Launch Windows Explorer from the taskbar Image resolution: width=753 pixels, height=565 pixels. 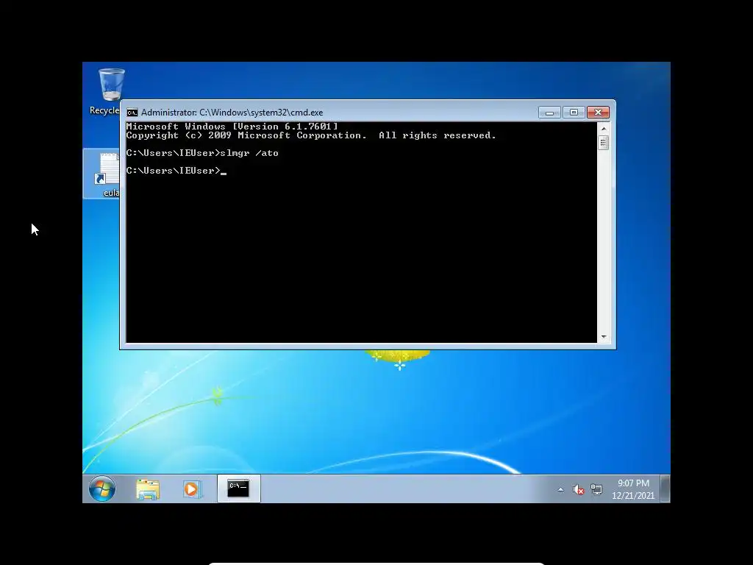(148, 489)
